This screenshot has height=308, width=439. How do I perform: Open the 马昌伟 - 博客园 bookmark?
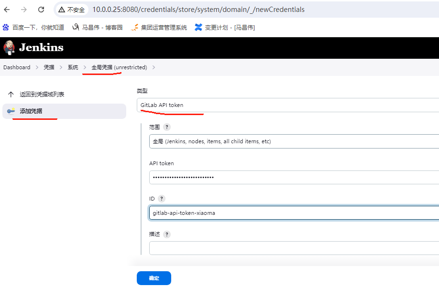pos(98,27)
